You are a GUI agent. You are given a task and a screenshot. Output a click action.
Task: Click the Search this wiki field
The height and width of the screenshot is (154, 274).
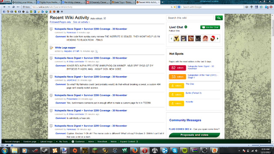click(190, 18)
